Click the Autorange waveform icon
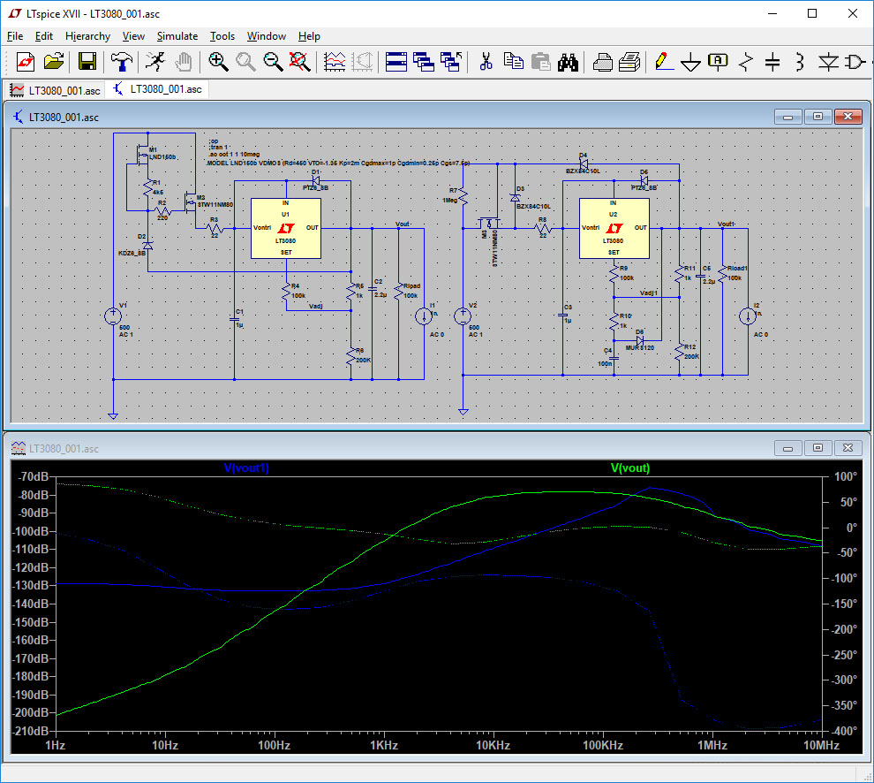 (335, 61)
